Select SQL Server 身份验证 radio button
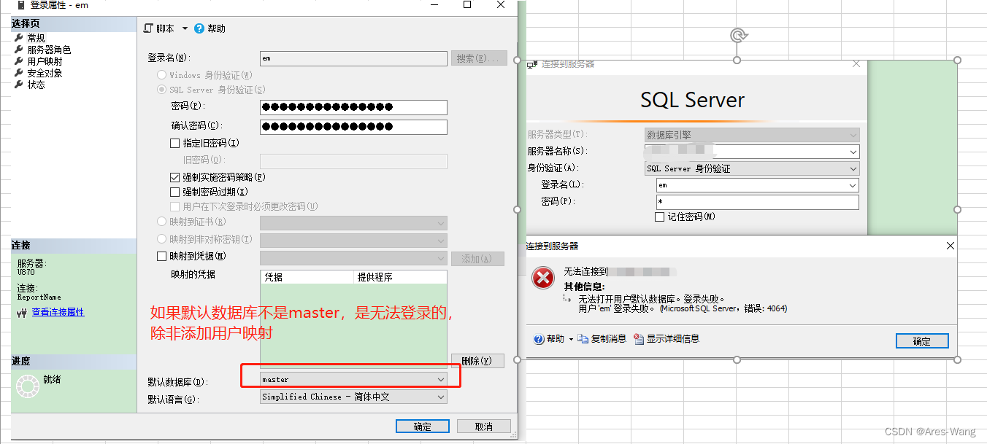This screenshot has width=987, height=444. 162,90
